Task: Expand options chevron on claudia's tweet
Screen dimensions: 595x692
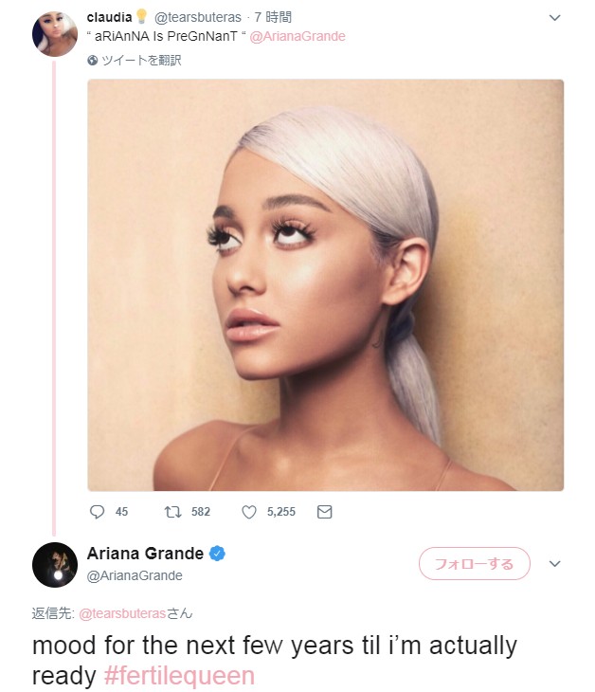Action: coord(555,18)
